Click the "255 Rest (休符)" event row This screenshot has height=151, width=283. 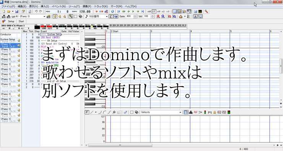(x=51, y=38)
